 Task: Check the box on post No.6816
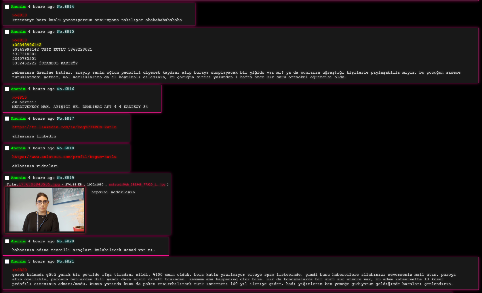[7, 89]
